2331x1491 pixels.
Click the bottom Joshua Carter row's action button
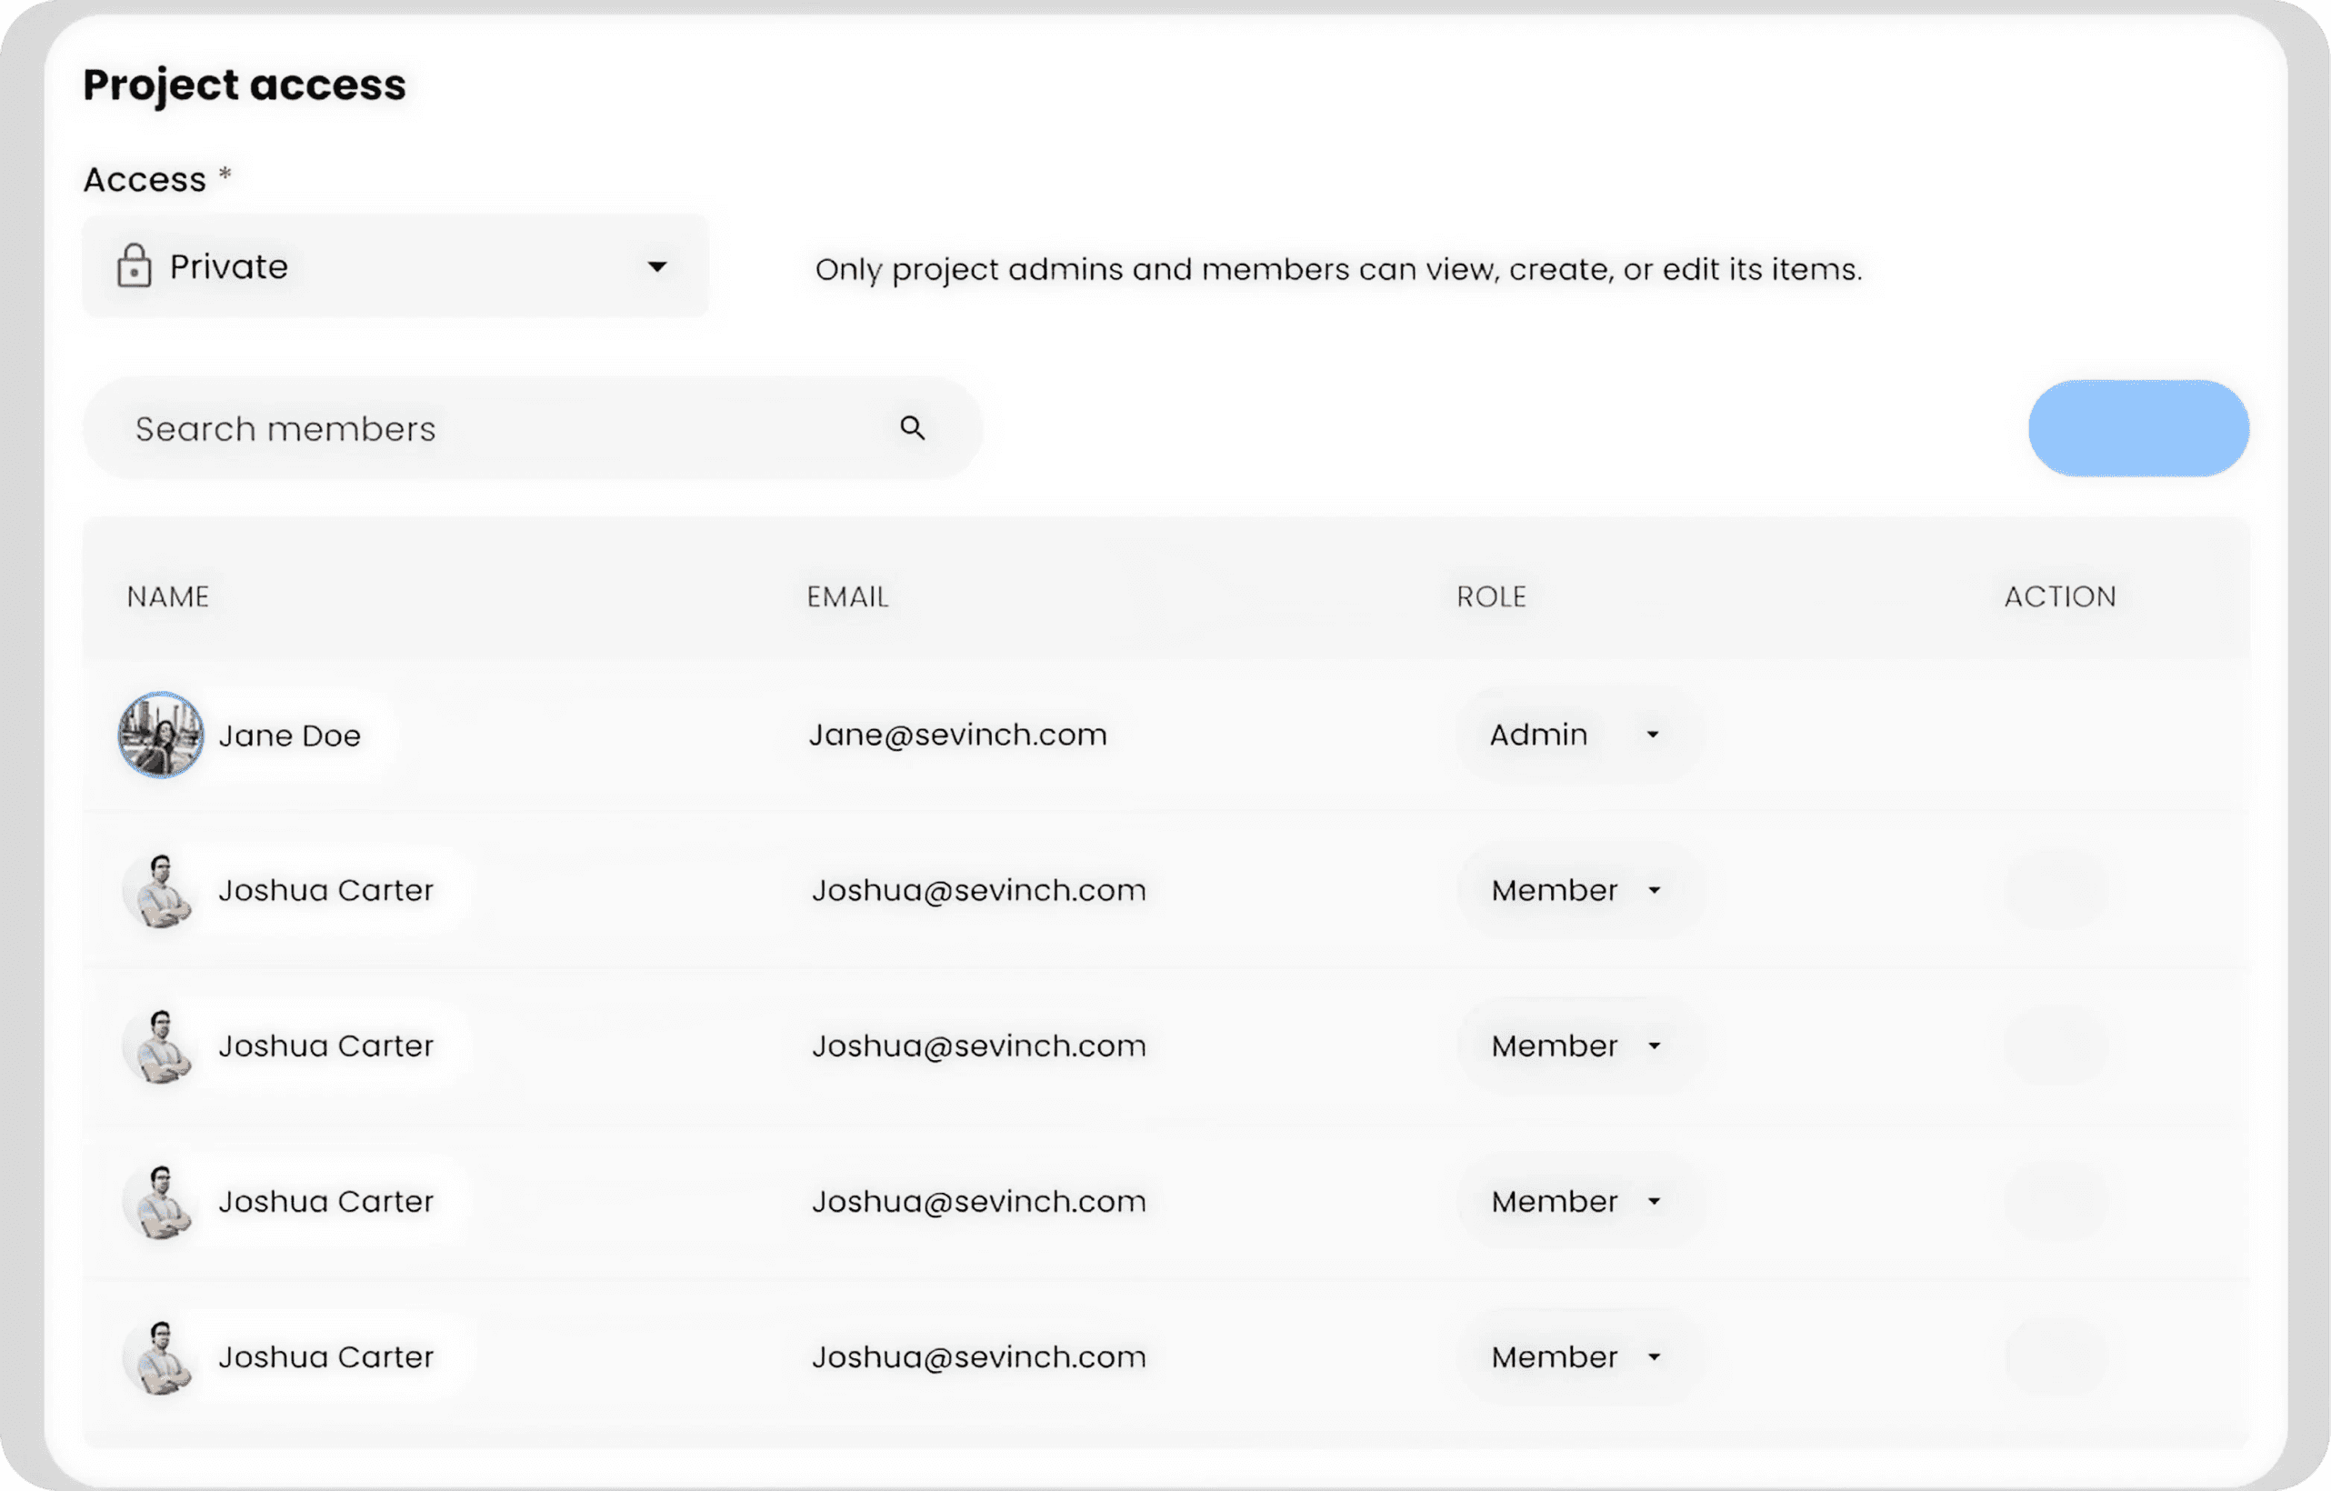coord(2056,1356)
